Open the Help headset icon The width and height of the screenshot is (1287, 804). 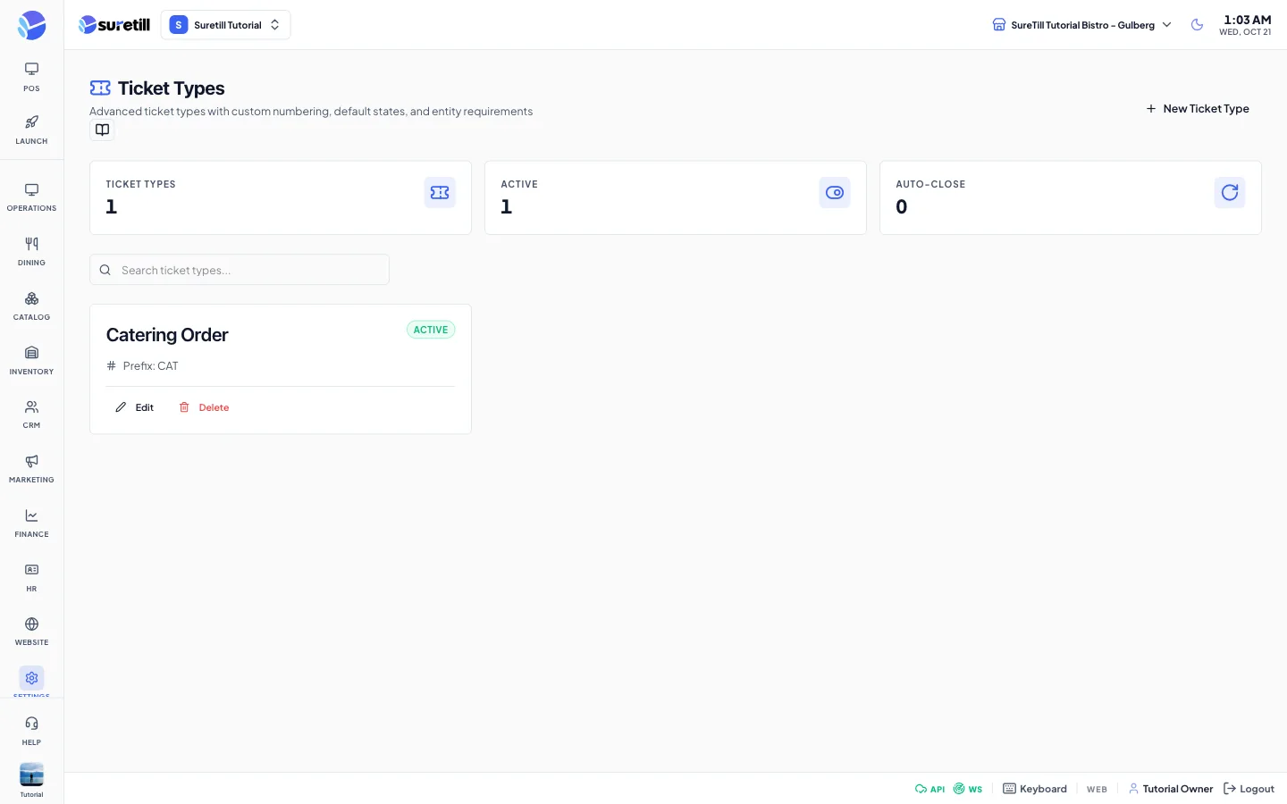pyautogui.click(x=31, y=730)
